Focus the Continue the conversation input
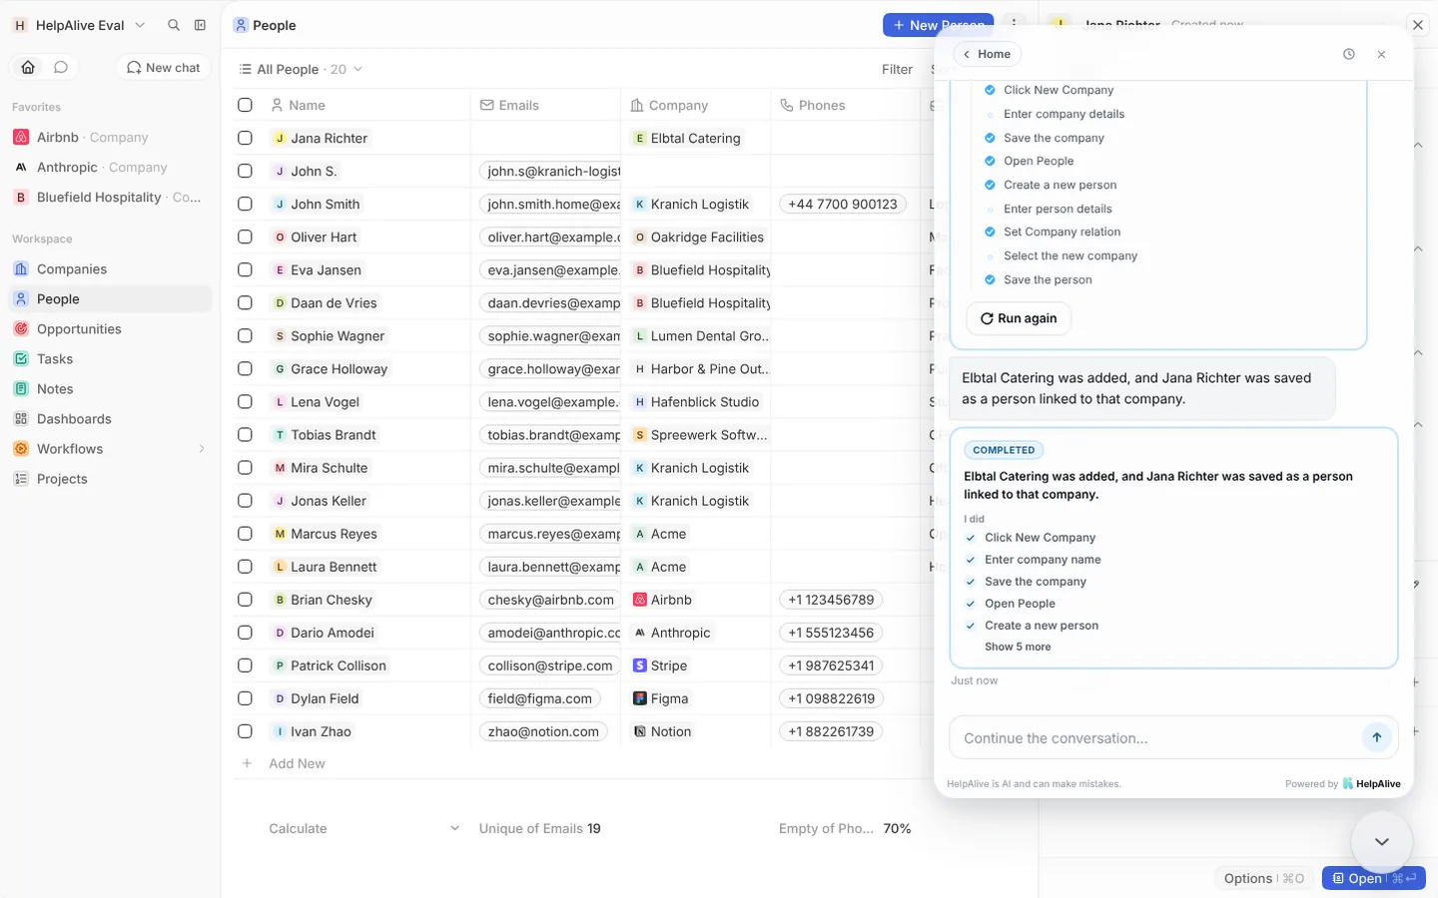Viewport: 1438px width, 898px height. 1154,738
